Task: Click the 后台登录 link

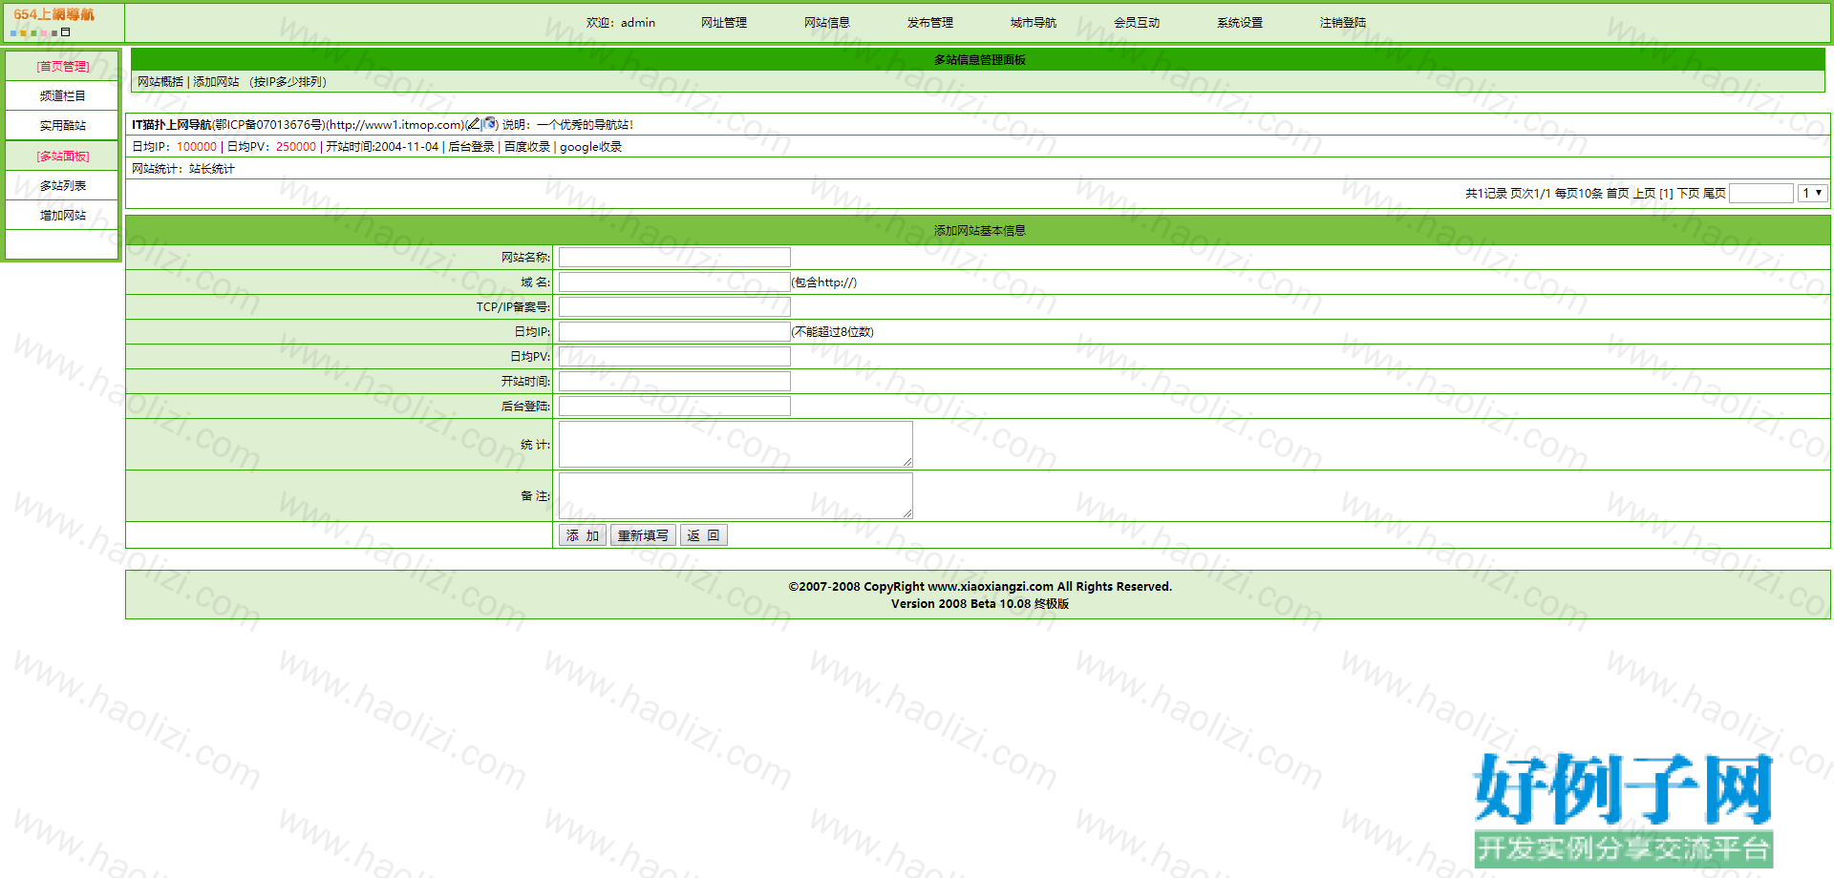Action: tap(471, 147)
